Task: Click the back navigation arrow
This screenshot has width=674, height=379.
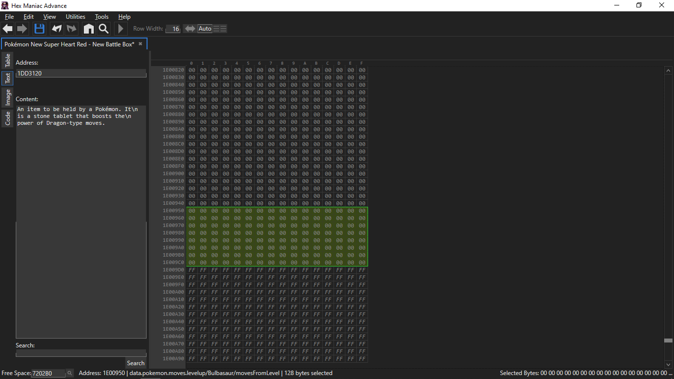Action: tap(7, 29)
